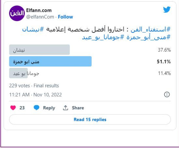The width and height of the screenshot is (179, 148).
Task: Open the #نيشان hashtag
Action: tap(33, 30)
